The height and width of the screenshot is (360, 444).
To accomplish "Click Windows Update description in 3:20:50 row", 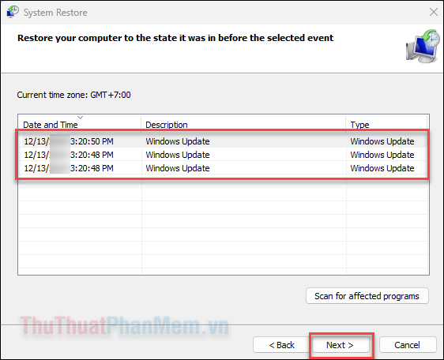I will [178, 141].
